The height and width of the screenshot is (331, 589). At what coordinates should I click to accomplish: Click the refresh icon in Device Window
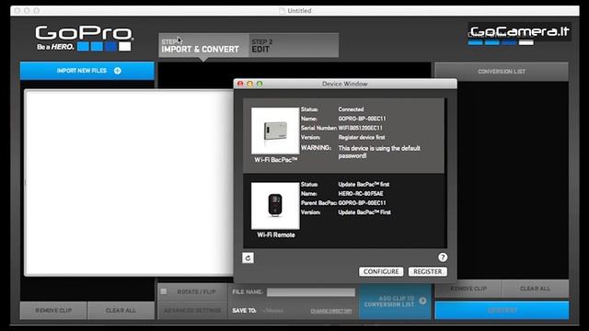248,257
